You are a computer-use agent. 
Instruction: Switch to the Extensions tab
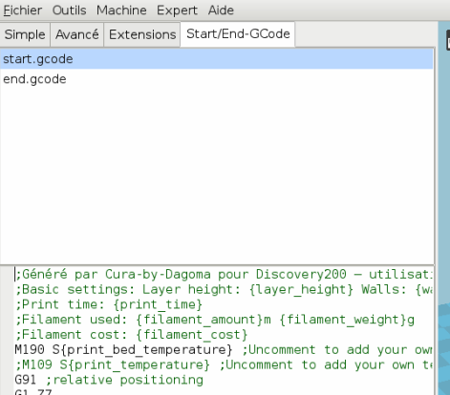pyautogui.click(x=142, y=34)
